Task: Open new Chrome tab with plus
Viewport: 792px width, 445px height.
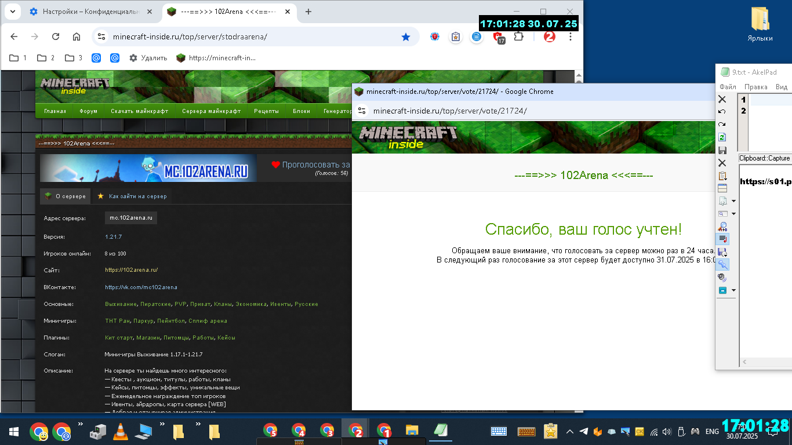Action: [x=308, y=12]
